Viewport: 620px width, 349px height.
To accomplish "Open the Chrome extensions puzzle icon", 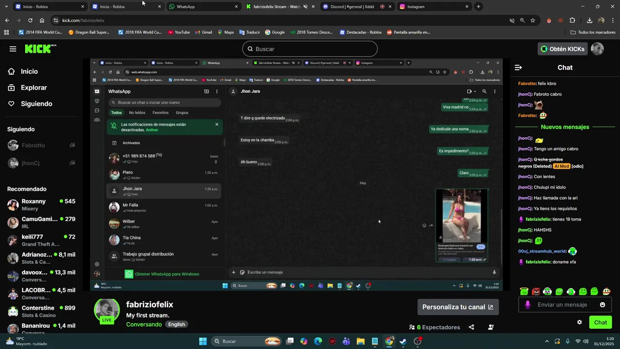I will [573, 20].
